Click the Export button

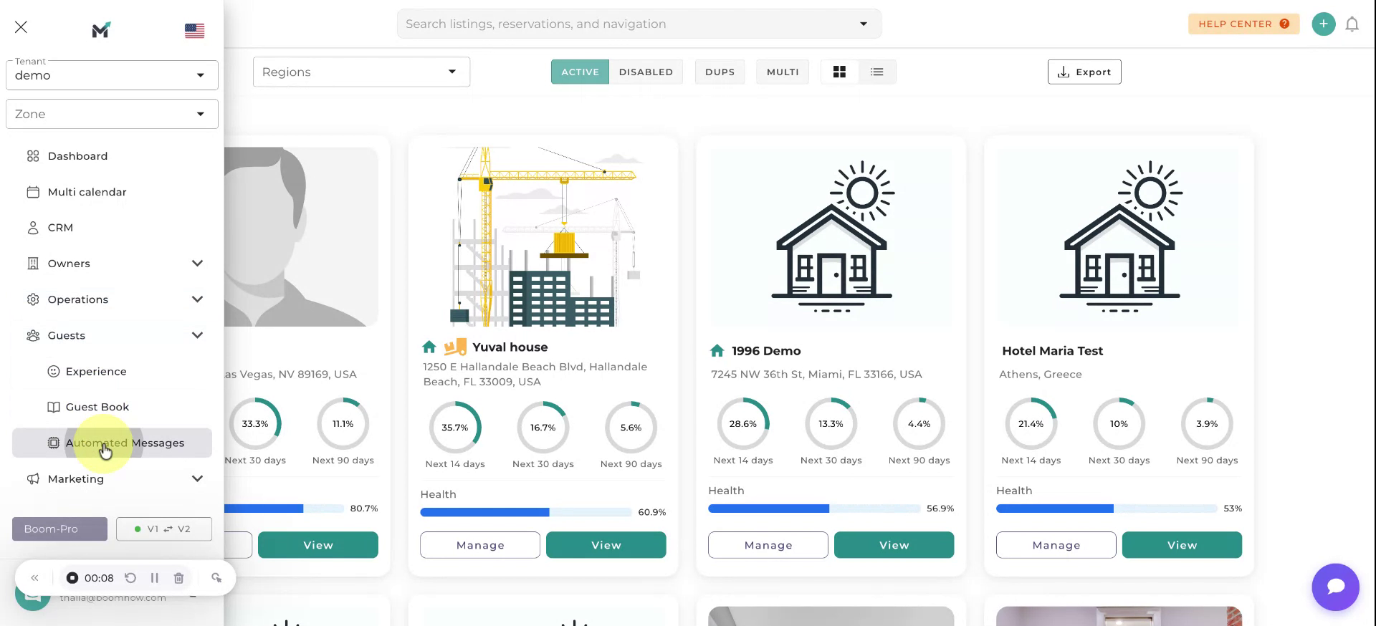1084,72
